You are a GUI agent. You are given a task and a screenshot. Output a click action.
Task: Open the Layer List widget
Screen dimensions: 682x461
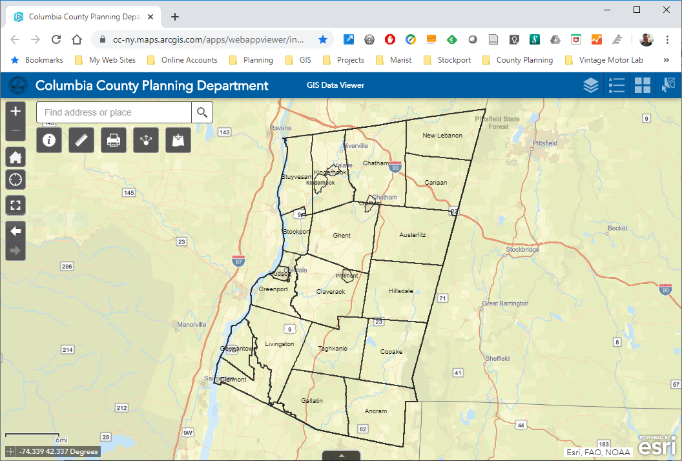pos(590,85)
